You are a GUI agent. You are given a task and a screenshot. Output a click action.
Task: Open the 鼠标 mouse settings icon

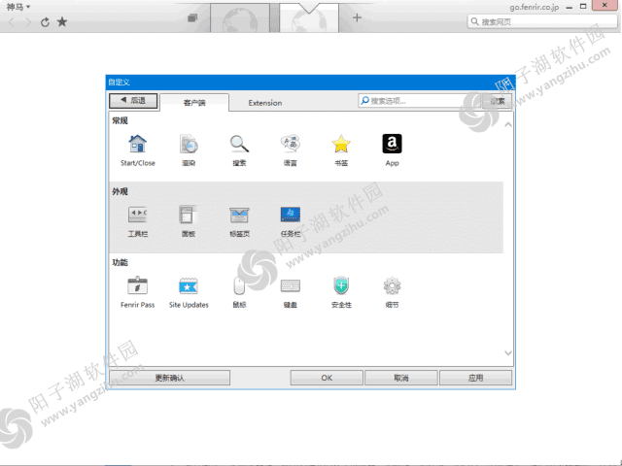click(x=239, y=285)
